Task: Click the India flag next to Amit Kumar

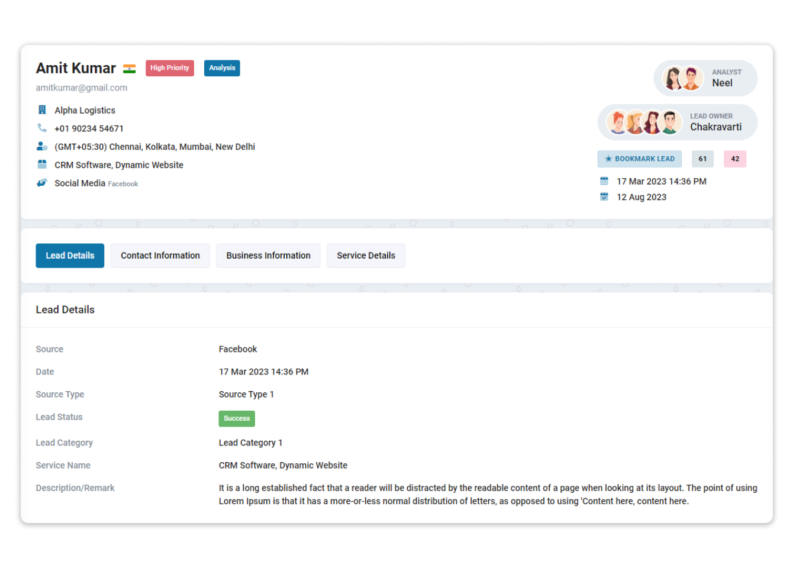Action: point(129,68)
